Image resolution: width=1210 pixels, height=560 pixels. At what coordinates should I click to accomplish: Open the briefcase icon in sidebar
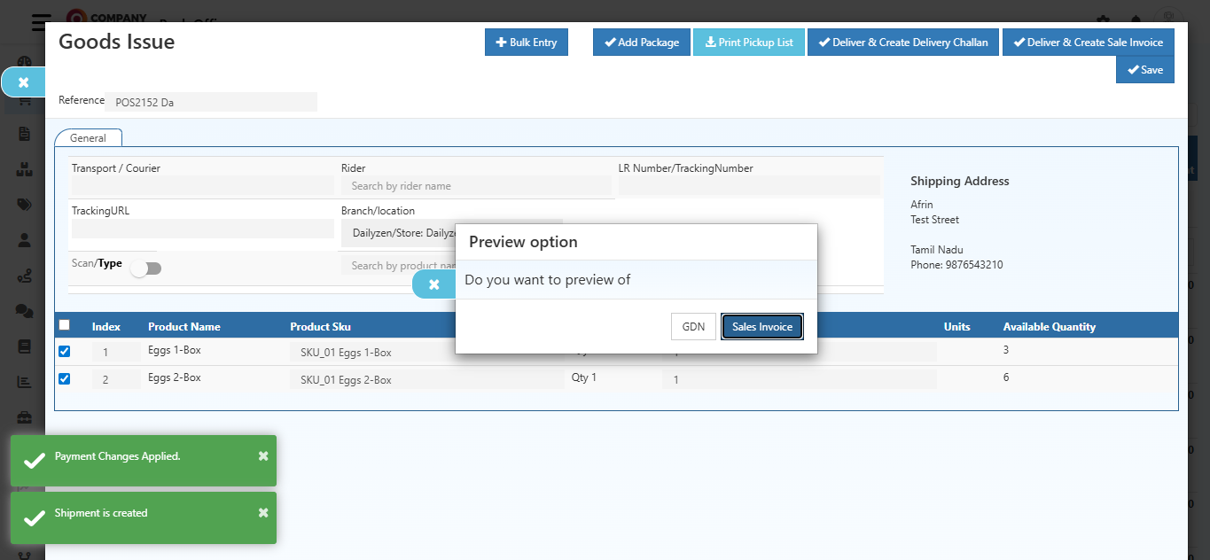24,416
